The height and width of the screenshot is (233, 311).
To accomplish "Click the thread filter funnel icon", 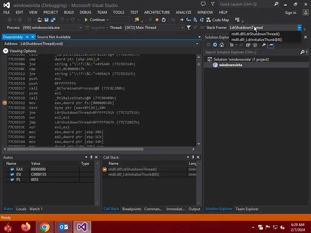I will [x=189, y=28].
